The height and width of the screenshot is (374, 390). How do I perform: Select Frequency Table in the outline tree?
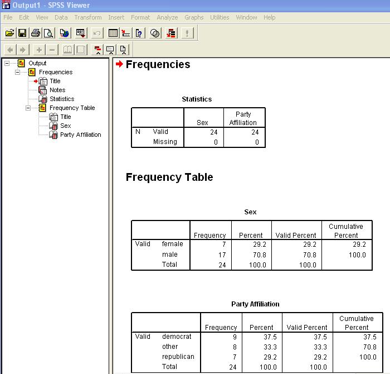(72, 108)
